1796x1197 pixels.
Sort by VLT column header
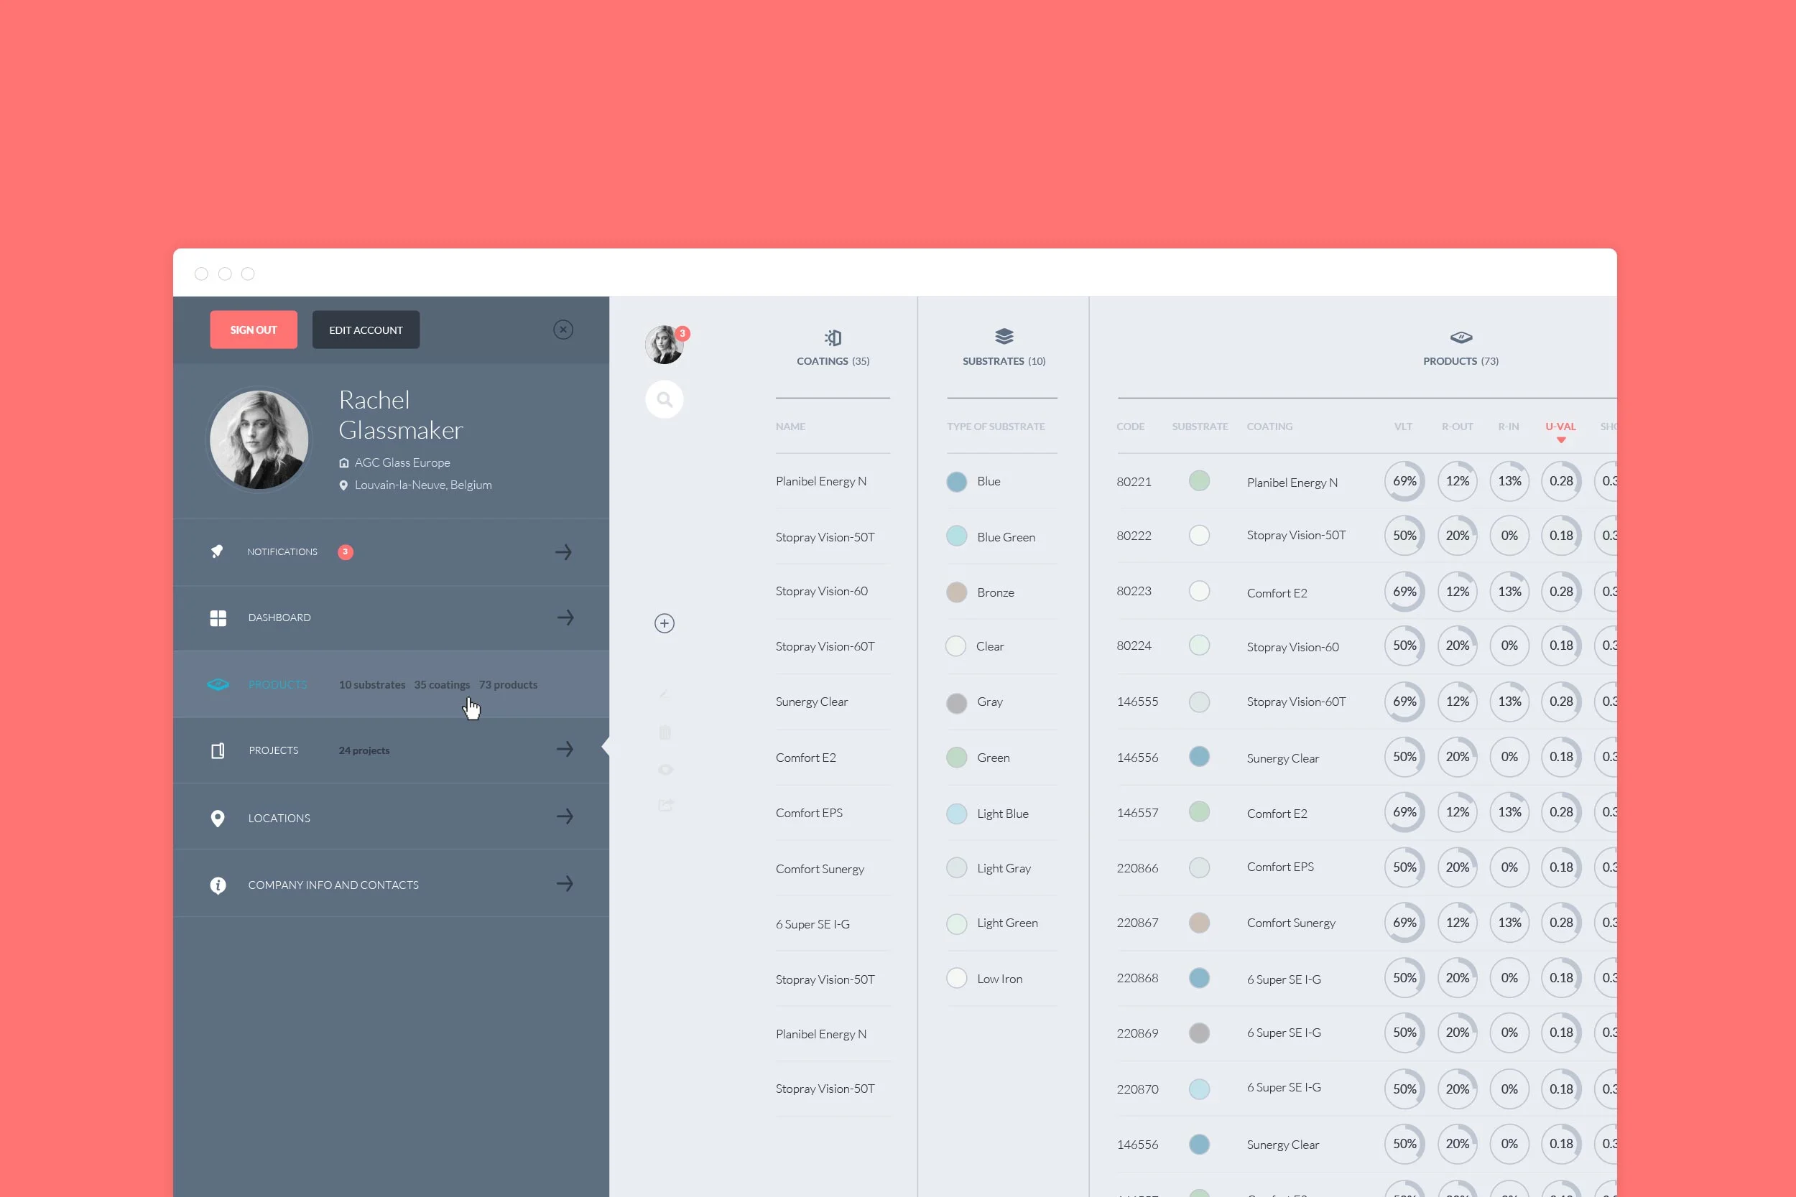coord(1404,427)
